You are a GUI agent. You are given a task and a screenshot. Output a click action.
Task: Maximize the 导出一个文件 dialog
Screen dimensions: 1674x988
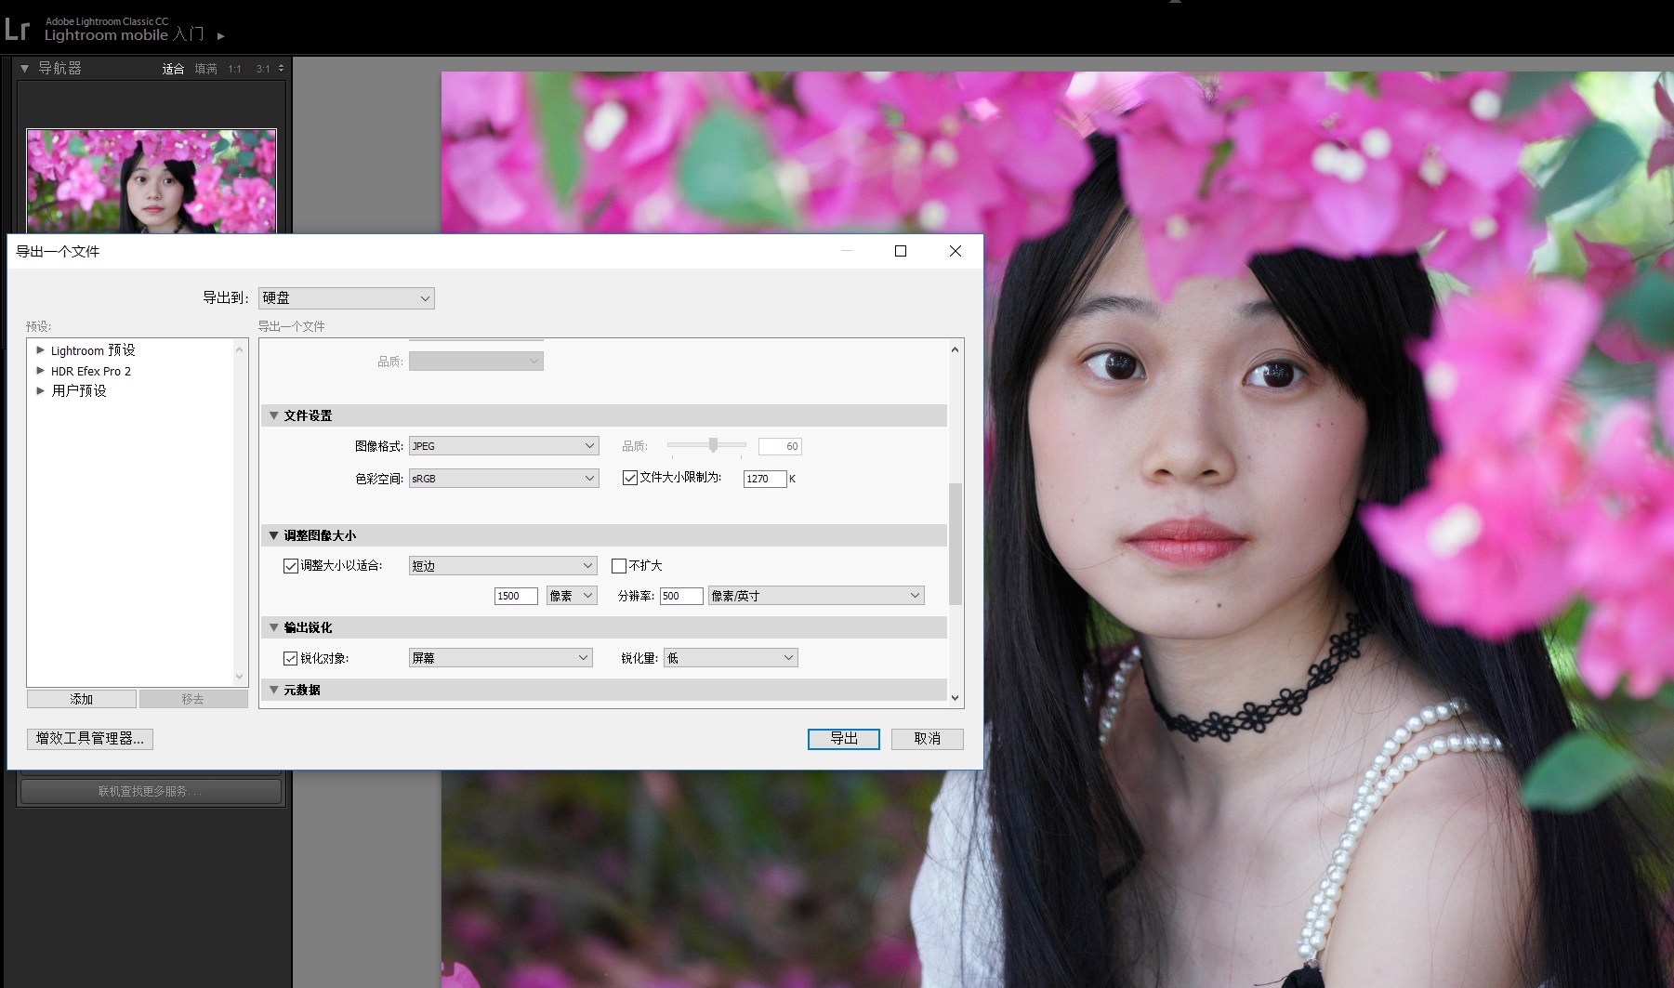(x=901, y=251)
